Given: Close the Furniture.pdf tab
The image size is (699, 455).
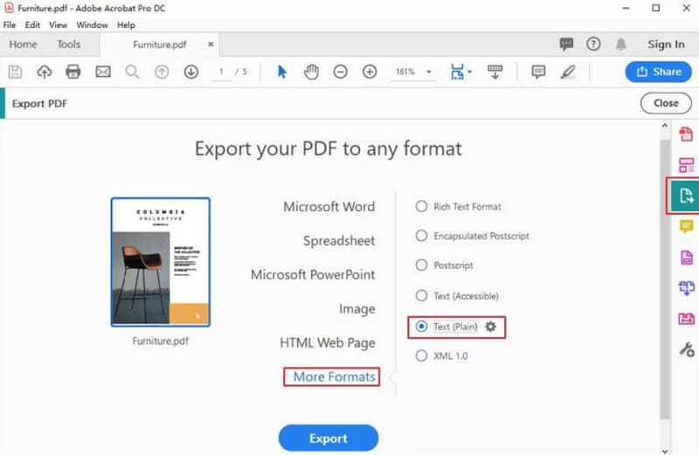Looking at the screenshot, I should pos(211,45).
